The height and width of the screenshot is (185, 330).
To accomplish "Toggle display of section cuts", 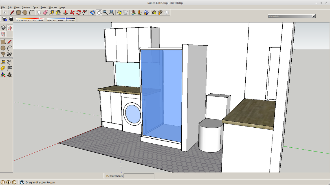I will coord(3,34).
